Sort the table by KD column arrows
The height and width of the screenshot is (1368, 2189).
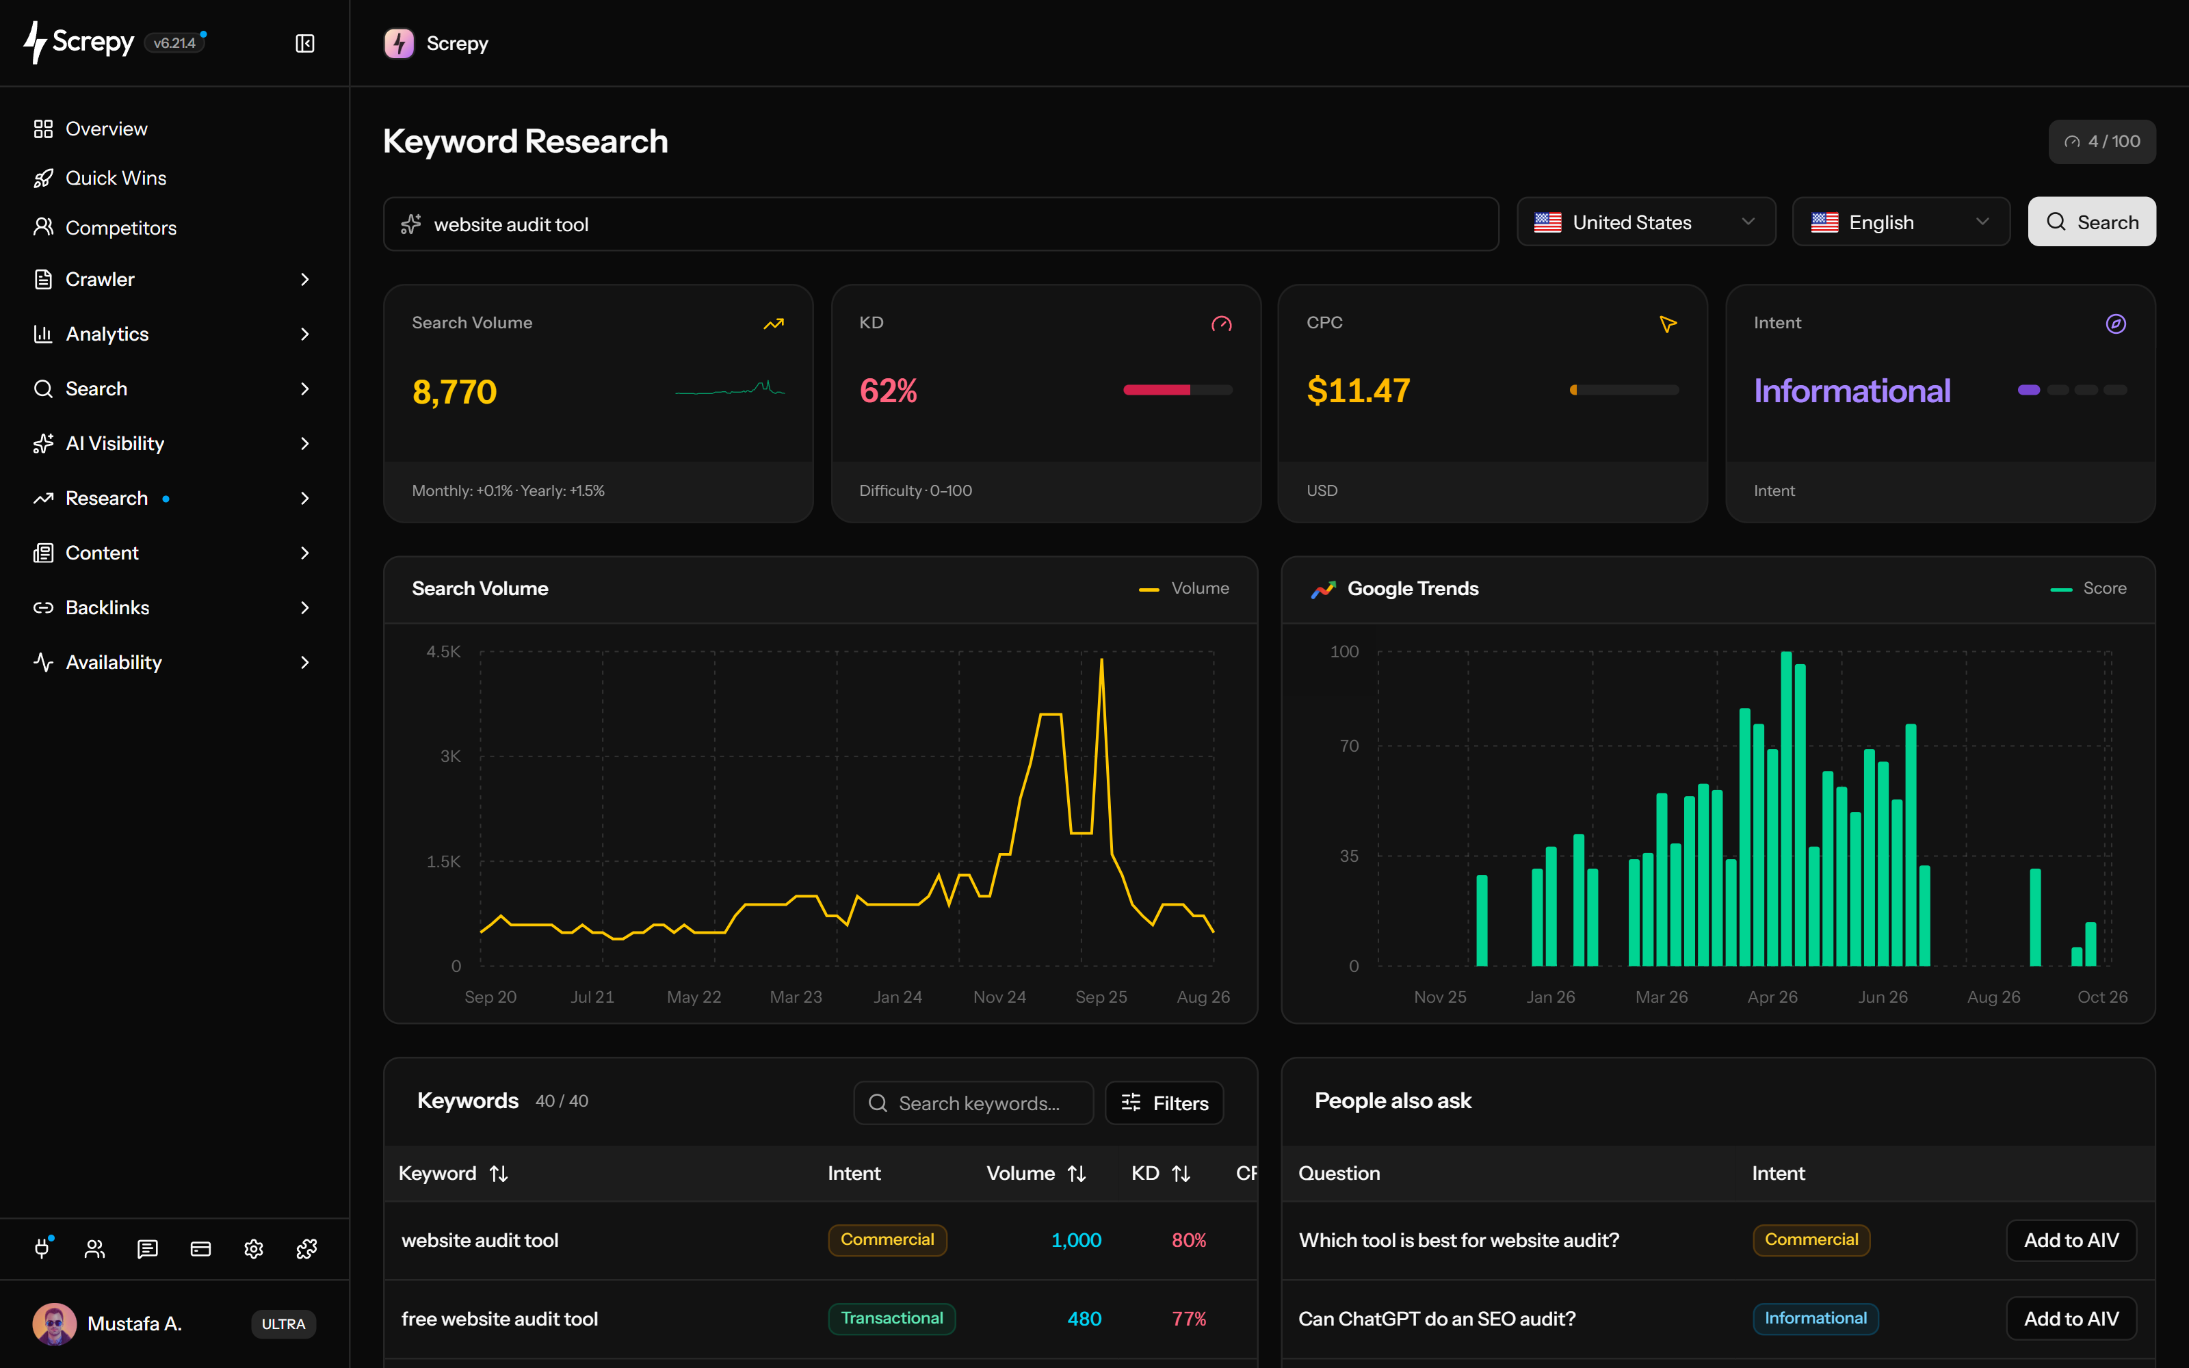[1181, 1174]
